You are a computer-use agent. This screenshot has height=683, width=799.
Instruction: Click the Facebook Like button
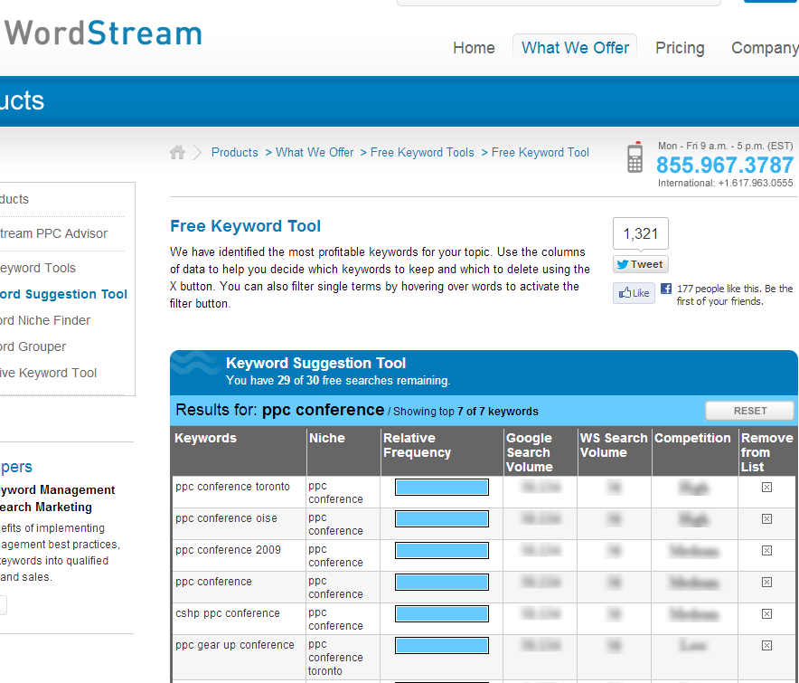(x=634, y=293)
